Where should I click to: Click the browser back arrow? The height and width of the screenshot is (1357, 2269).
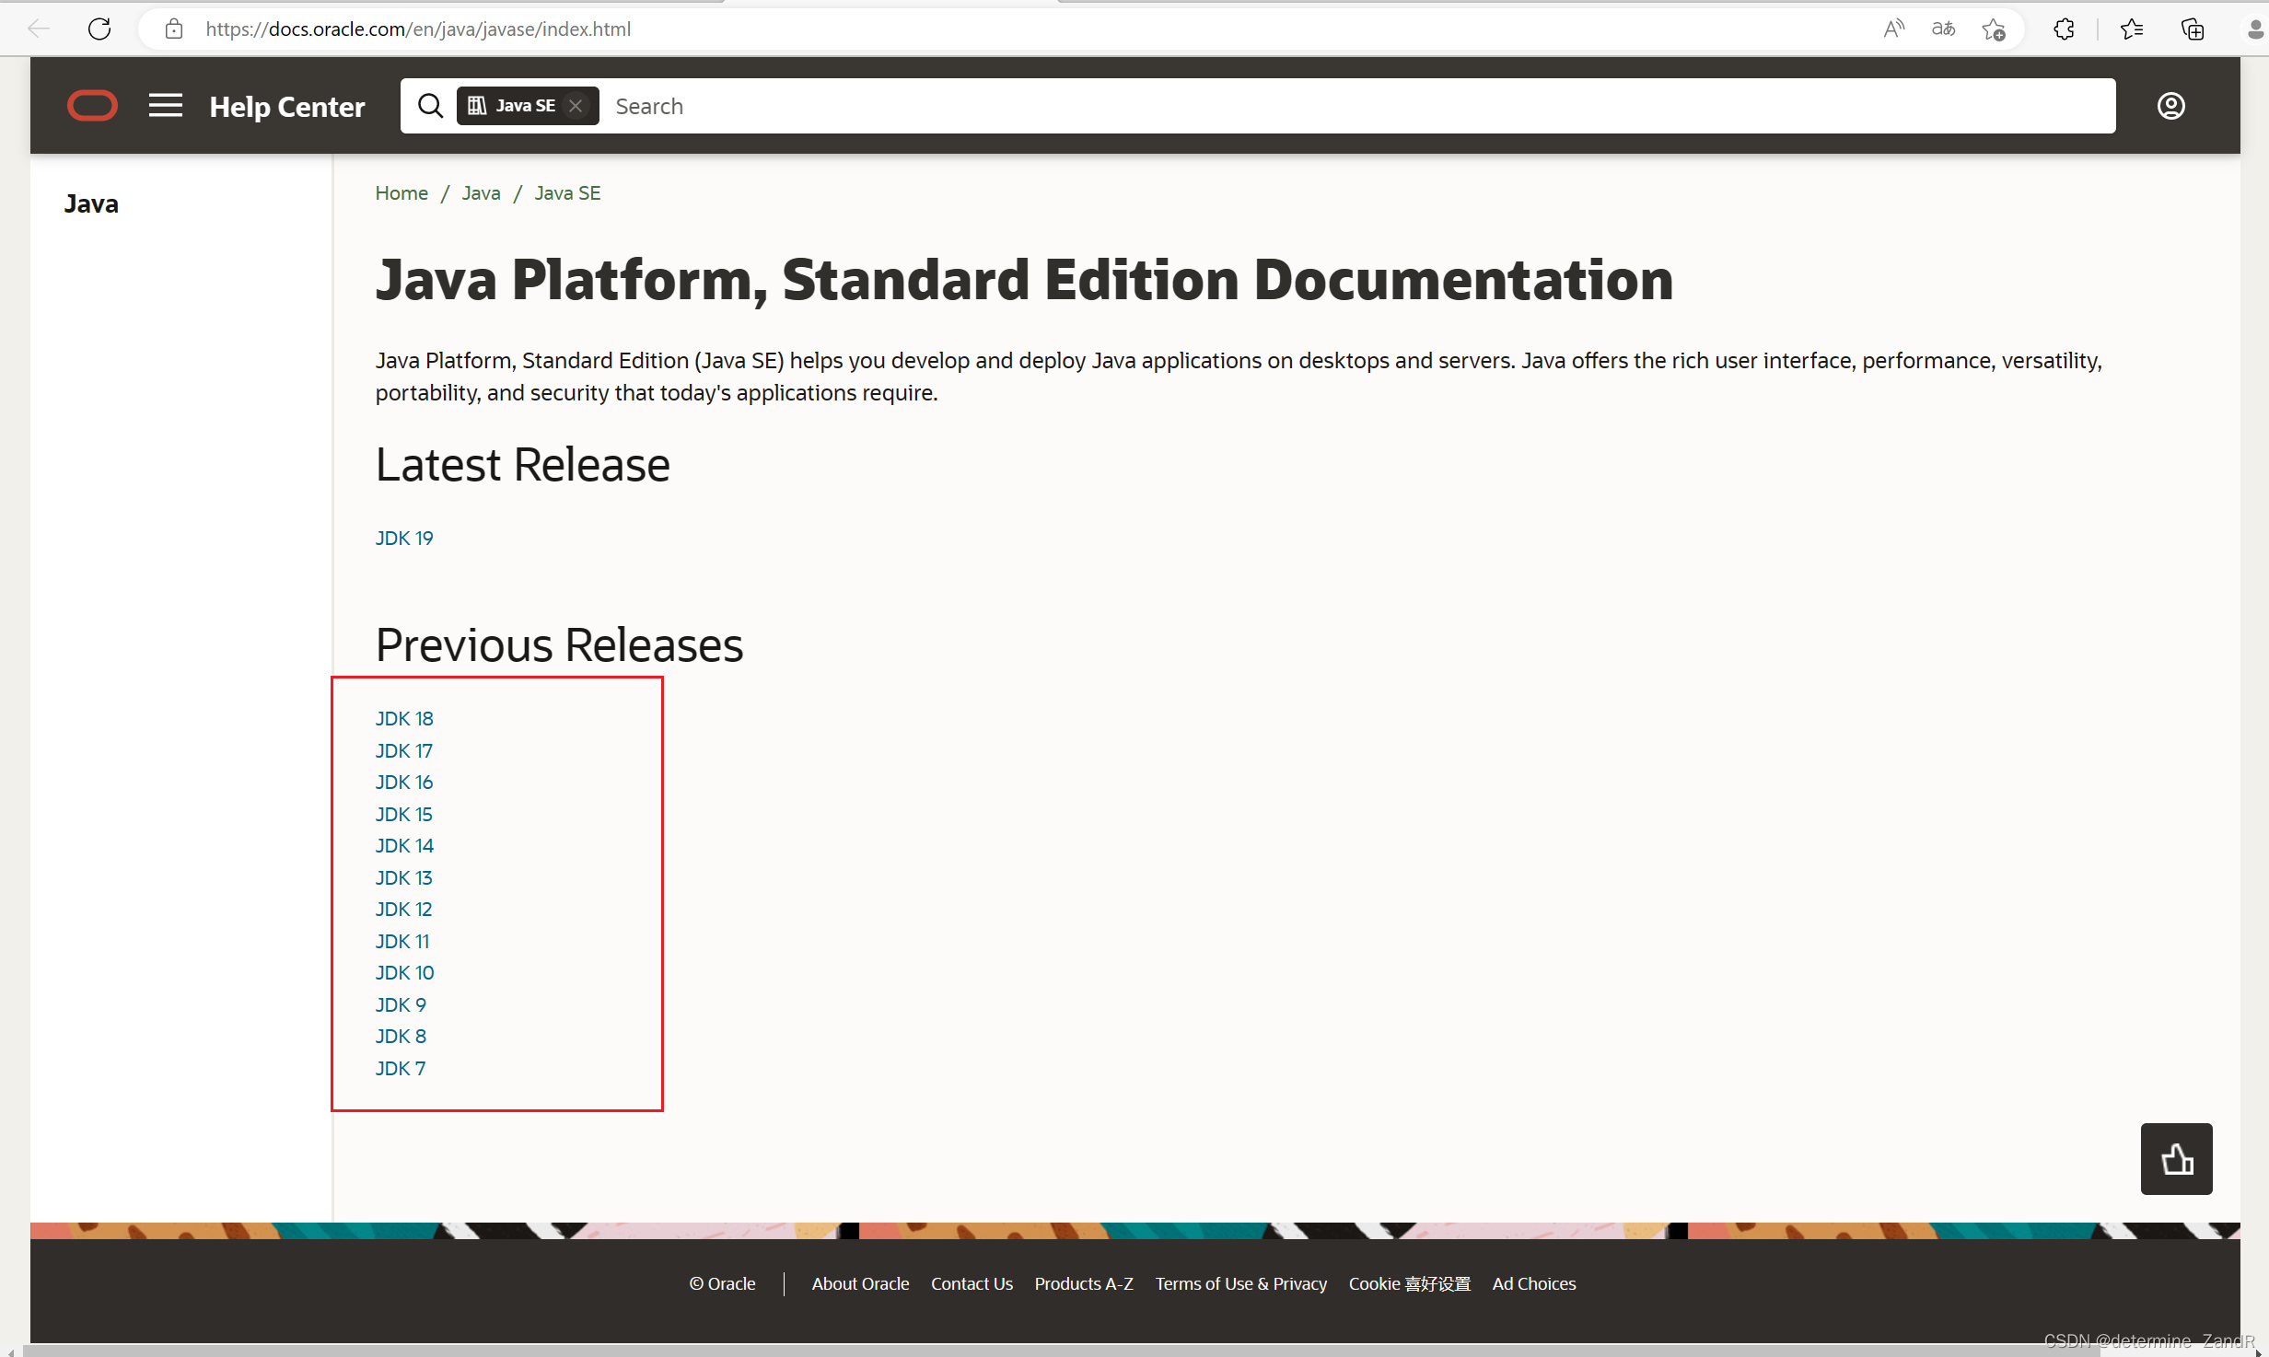(39, 29)
